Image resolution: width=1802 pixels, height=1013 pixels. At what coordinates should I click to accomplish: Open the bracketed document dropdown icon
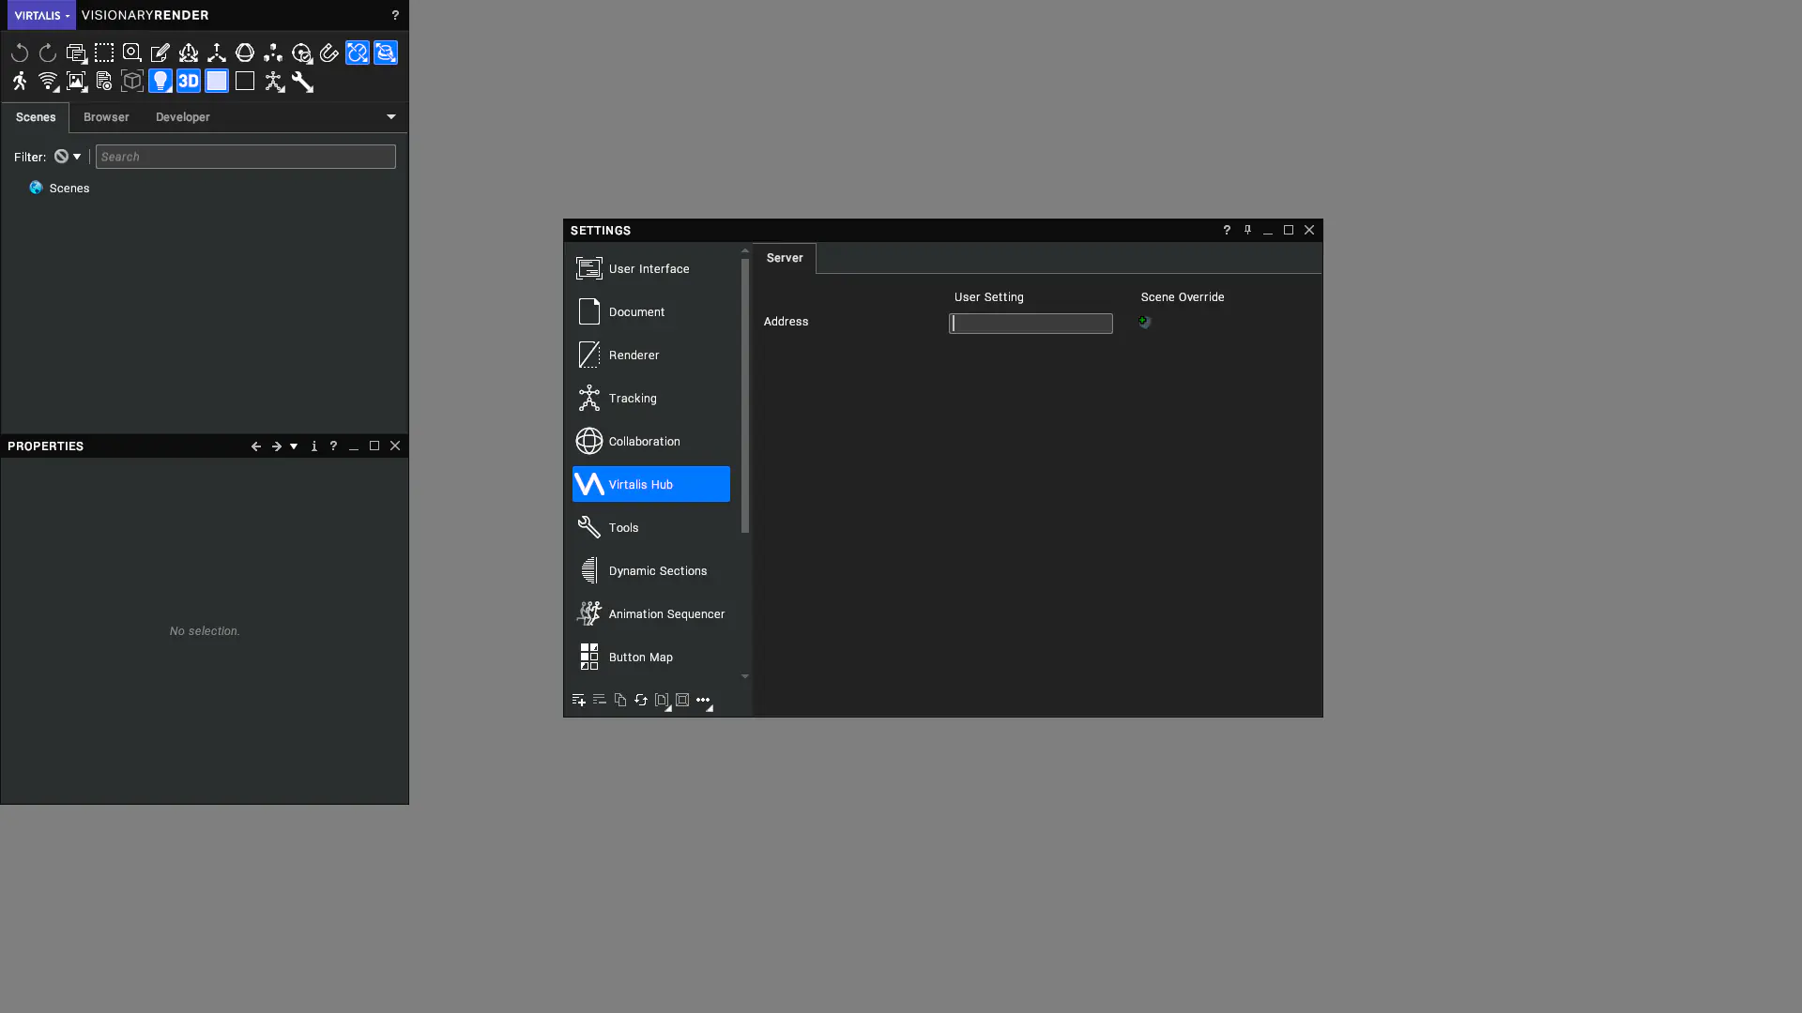pos(663,701)
